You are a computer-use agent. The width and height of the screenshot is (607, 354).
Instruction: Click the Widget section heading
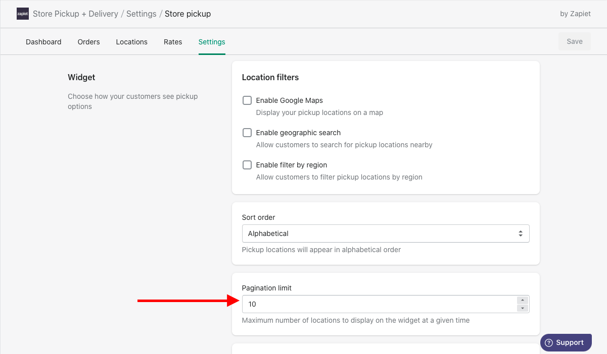point(81,77)
